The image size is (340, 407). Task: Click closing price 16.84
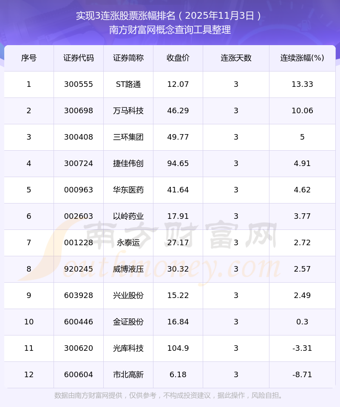[x=178, y=322]
